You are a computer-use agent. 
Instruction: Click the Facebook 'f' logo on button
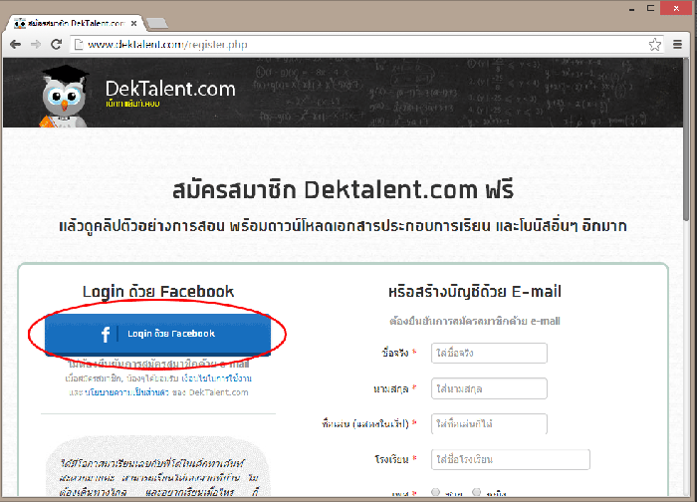pos(106,334)
